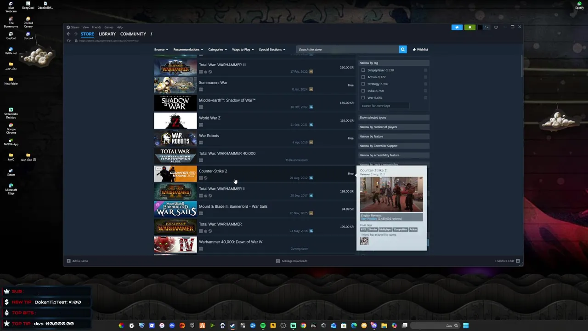Expand the Browse dropdown
Viewport: 588px width, 331px height.
click(x=161, y=50)
